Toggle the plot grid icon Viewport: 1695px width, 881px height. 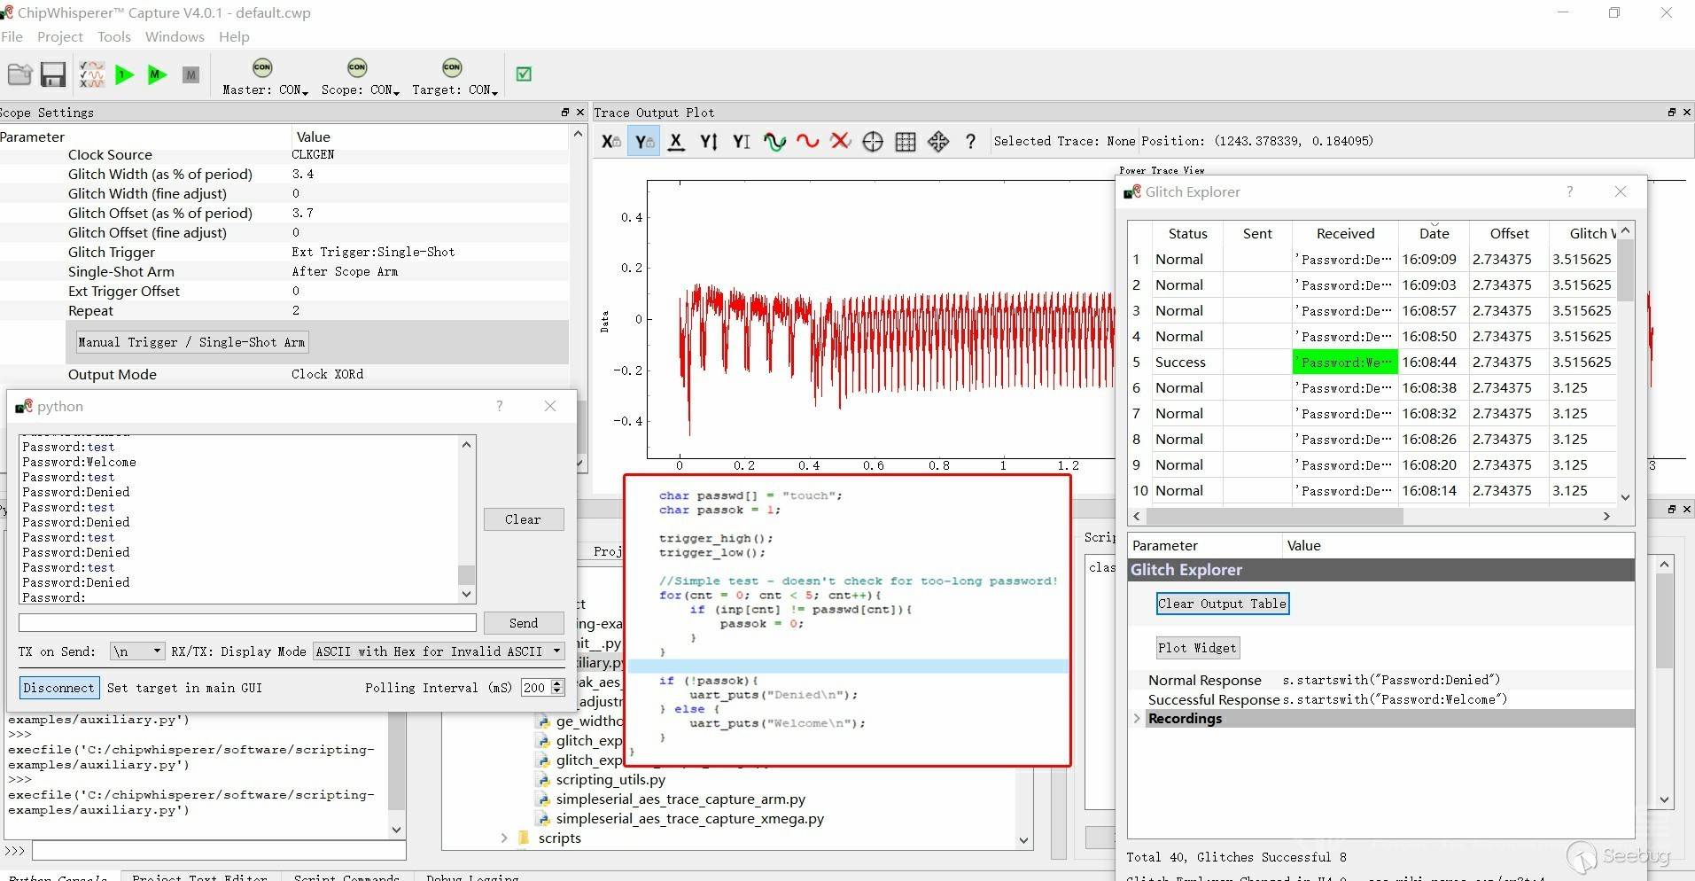click(906, 141)
